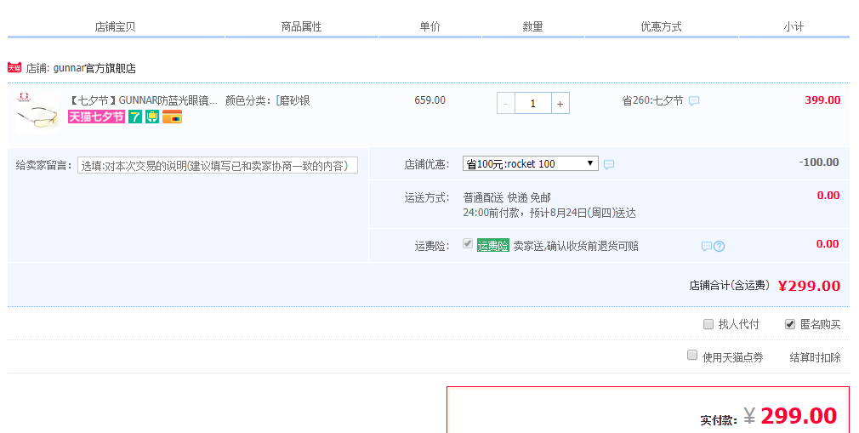Click the 卖家送,确认收货前退货可赔 text
The width and height of the screenshot is (859, 433).
(x=576, y=246)
